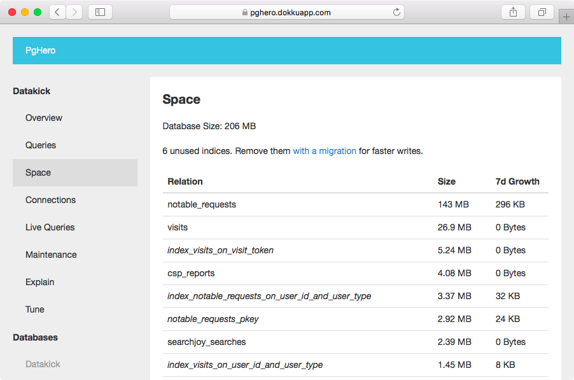Click the Databases sidebar heading
This screenshot has height=380, width=574.
point(35,337)
